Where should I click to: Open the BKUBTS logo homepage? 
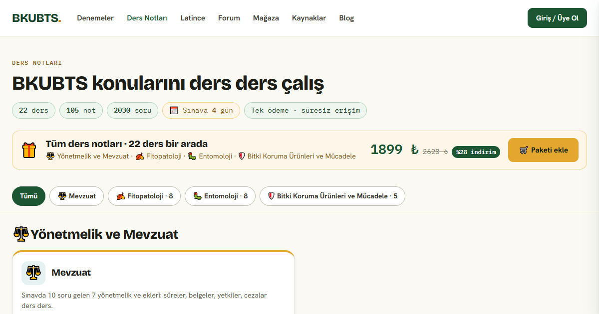[36, 18]
